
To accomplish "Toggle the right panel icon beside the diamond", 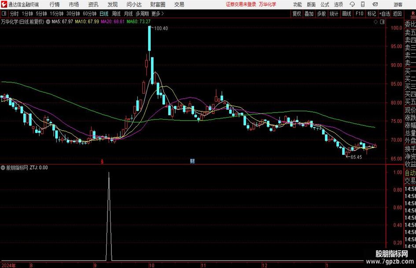I will [382, 22].
